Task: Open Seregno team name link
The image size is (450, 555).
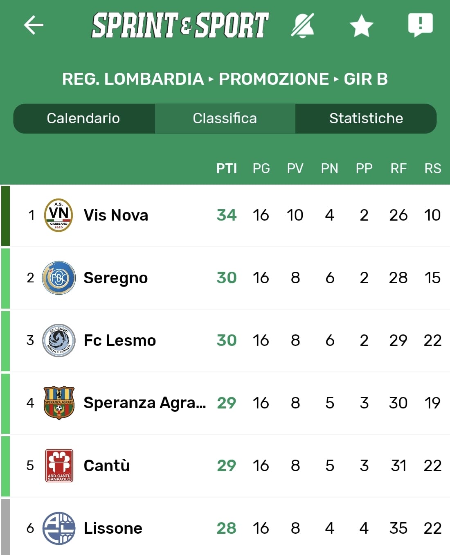Action: click(116, 278)
